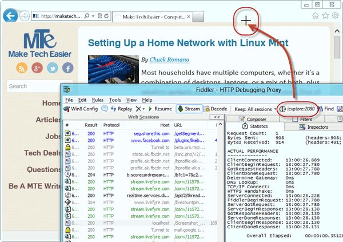
Task: Click the compatibility view icon in address bar
Action: [99, 16]
